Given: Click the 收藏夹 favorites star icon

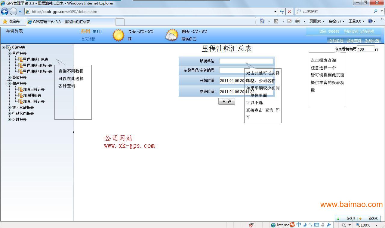Looking at the screenshot, I should pos(5,22).
